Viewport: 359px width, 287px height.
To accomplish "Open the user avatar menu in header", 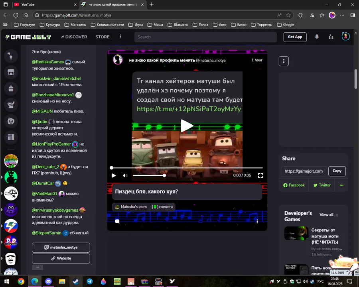I will pos(345,36).
